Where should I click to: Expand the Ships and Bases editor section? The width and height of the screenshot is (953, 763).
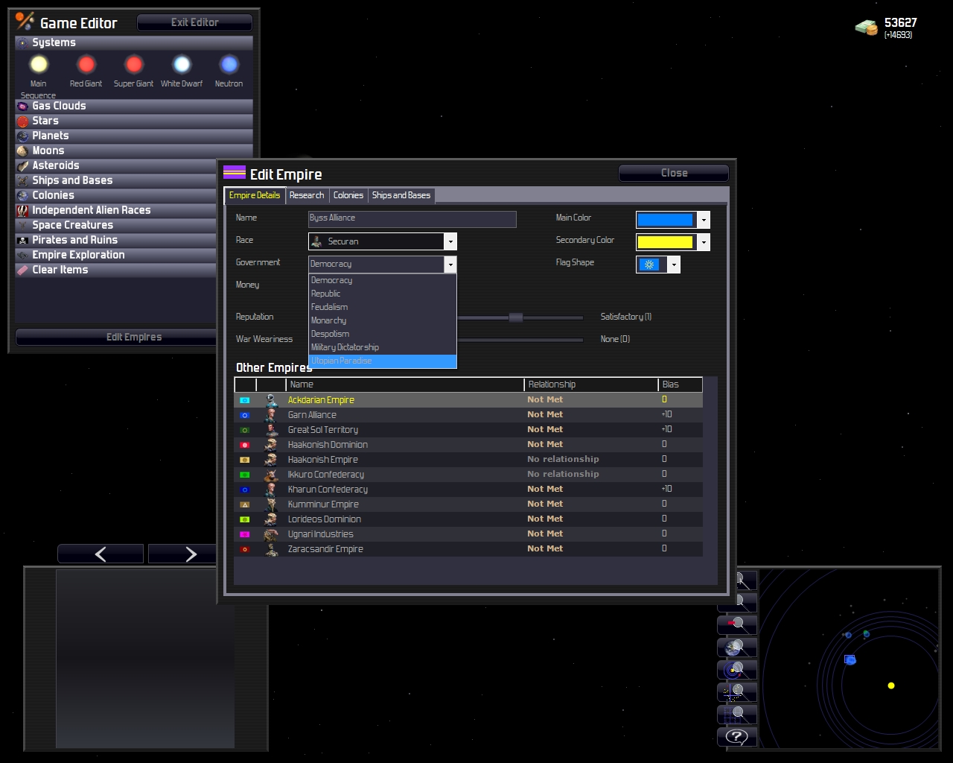[115, 180]
